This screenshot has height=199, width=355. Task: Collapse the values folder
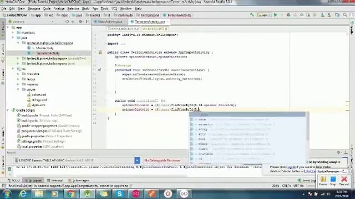pyautogui.click(x=18, y=90)
